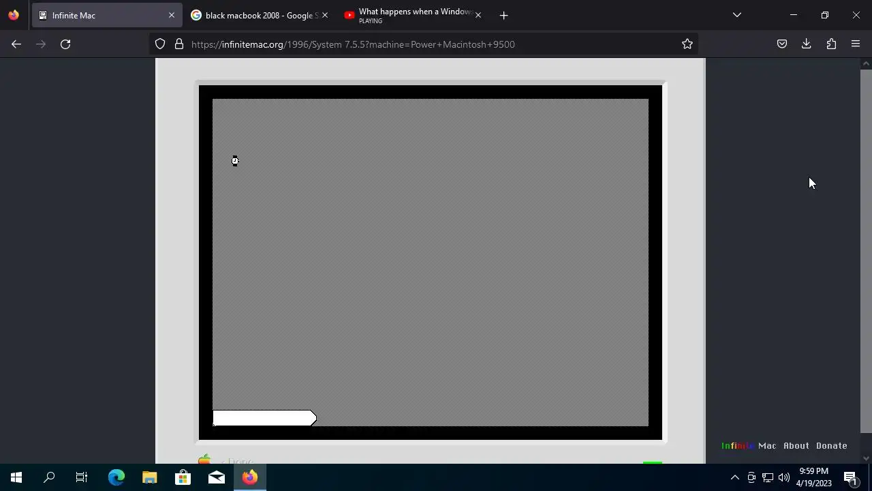Viewport: 872px width, 491px height.
Task: Open Firefox application hamburger menu
Action: (856, 44)
